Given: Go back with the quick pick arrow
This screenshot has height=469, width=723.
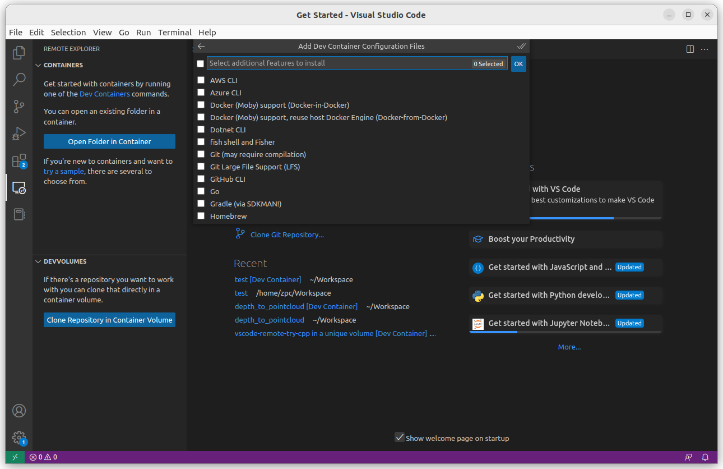Looking at the screenshot, I should pos(201,47).
